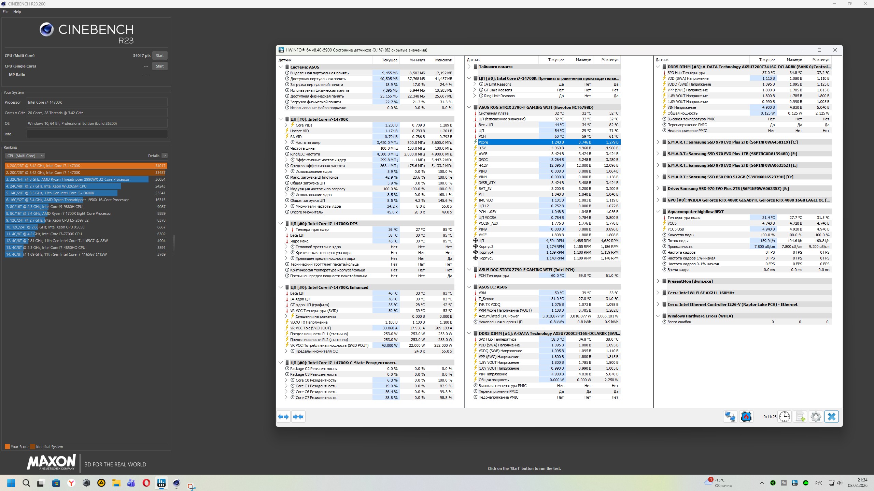Reset the HWiNFO elapsed time clock

pyautogui.click(x=784, y=417)
